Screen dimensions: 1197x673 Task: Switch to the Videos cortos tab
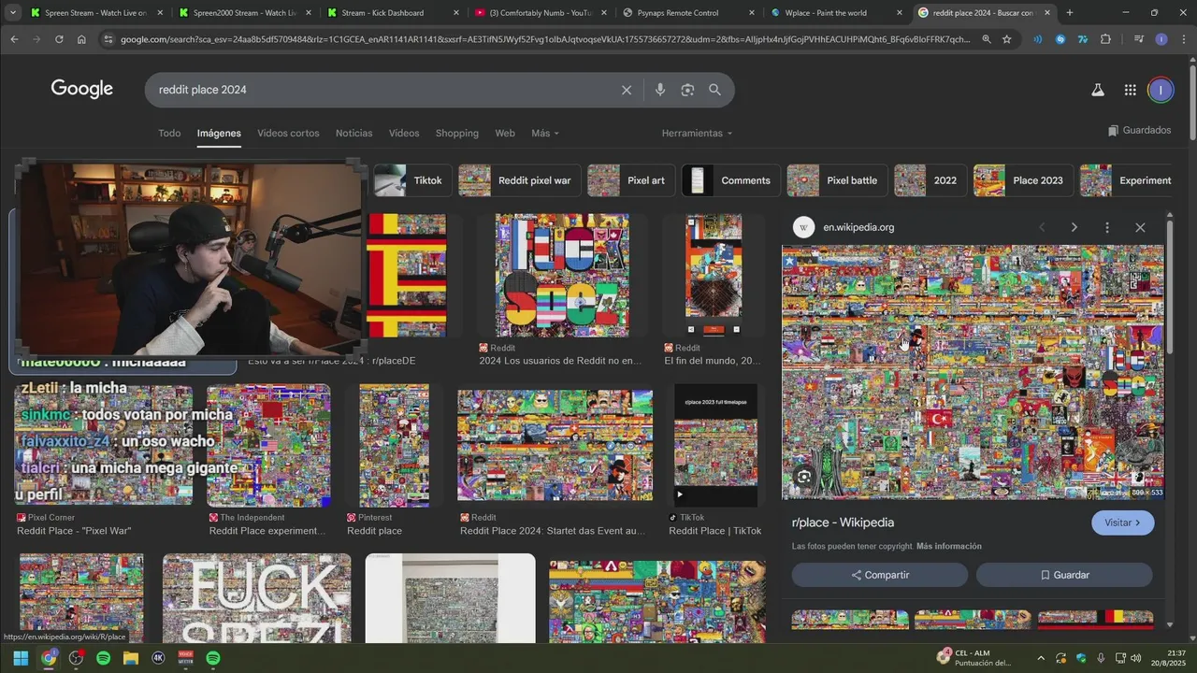point(288,134)
